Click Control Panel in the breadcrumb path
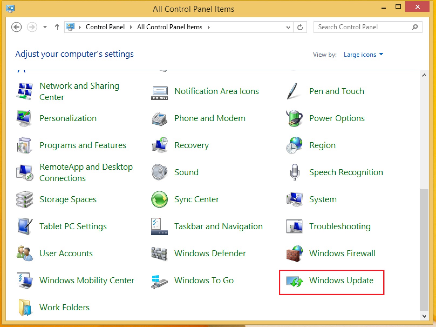436x327 pixels. click(x=105, y=27)
